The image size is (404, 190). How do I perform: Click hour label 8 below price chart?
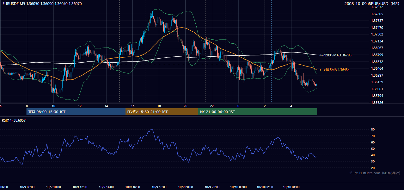[x=27, y=106]
